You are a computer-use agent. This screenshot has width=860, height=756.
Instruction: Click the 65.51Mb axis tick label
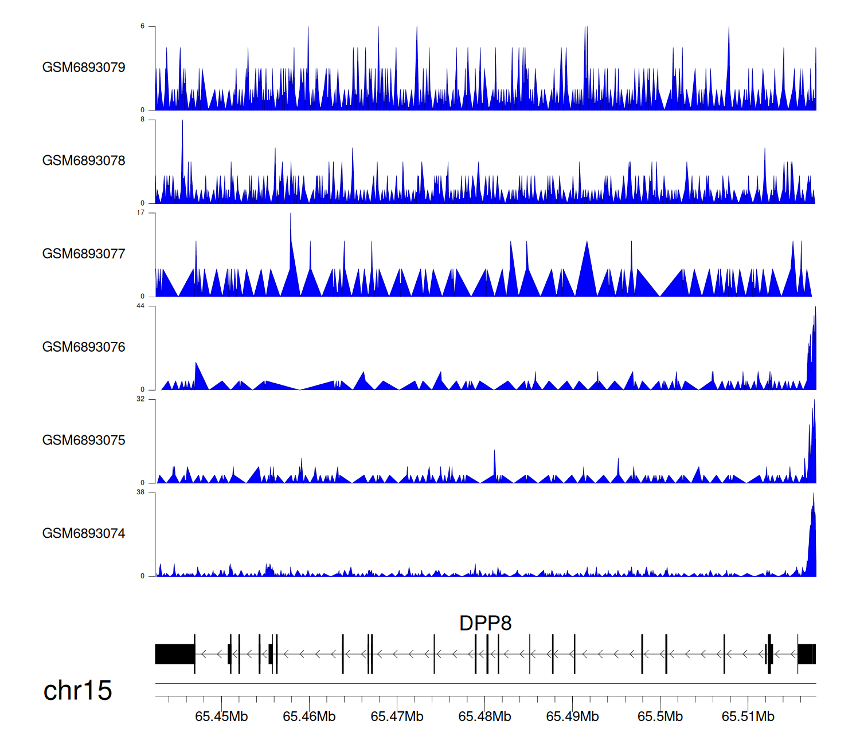748,716
